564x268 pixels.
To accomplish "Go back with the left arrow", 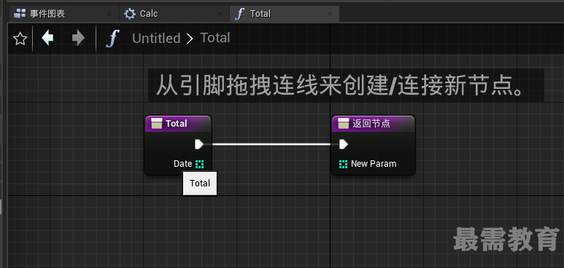I will coord(47,38).
